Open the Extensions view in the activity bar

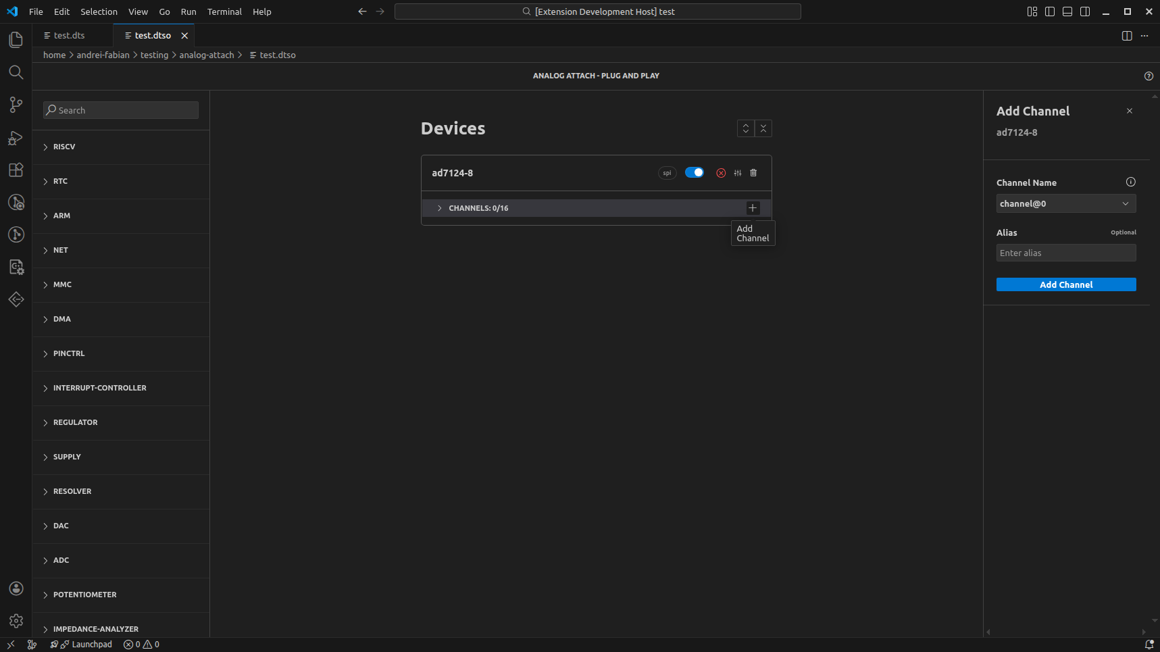point(16,170)
